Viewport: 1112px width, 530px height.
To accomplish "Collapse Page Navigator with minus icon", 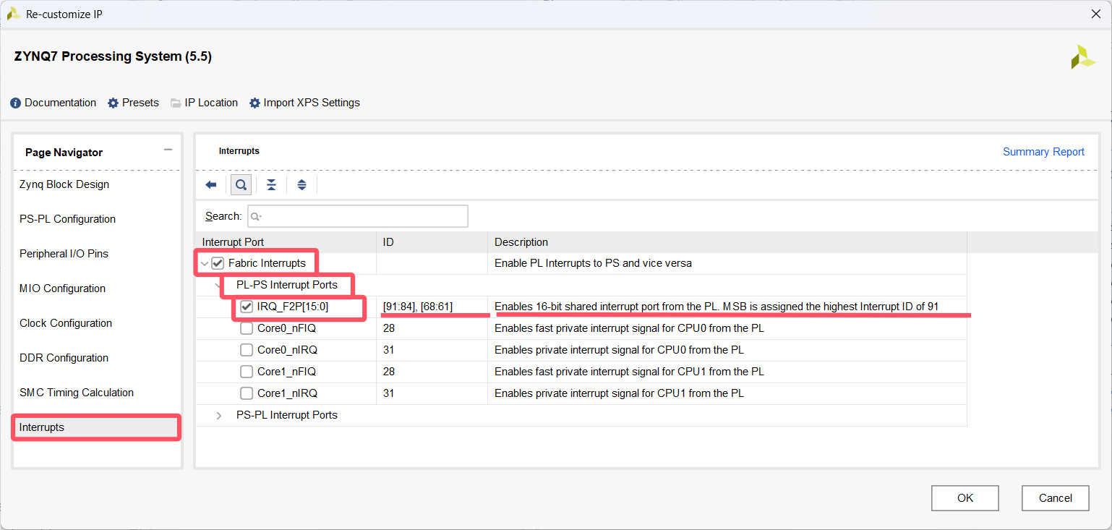I will pos(168,150).
